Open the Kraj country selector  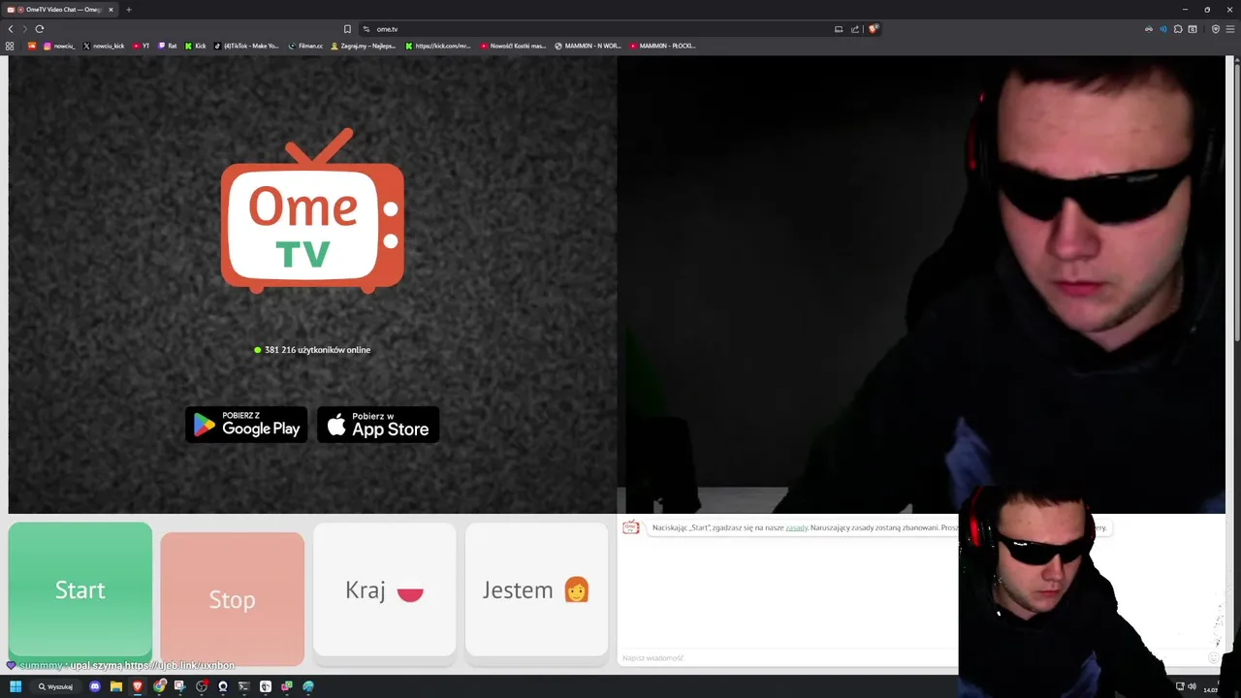click(385, 590)
